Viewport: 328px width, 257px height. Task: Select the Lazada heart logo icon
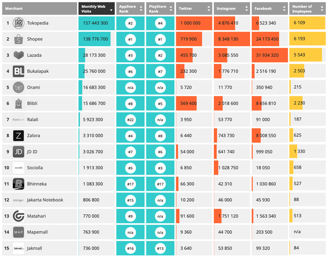18,55
